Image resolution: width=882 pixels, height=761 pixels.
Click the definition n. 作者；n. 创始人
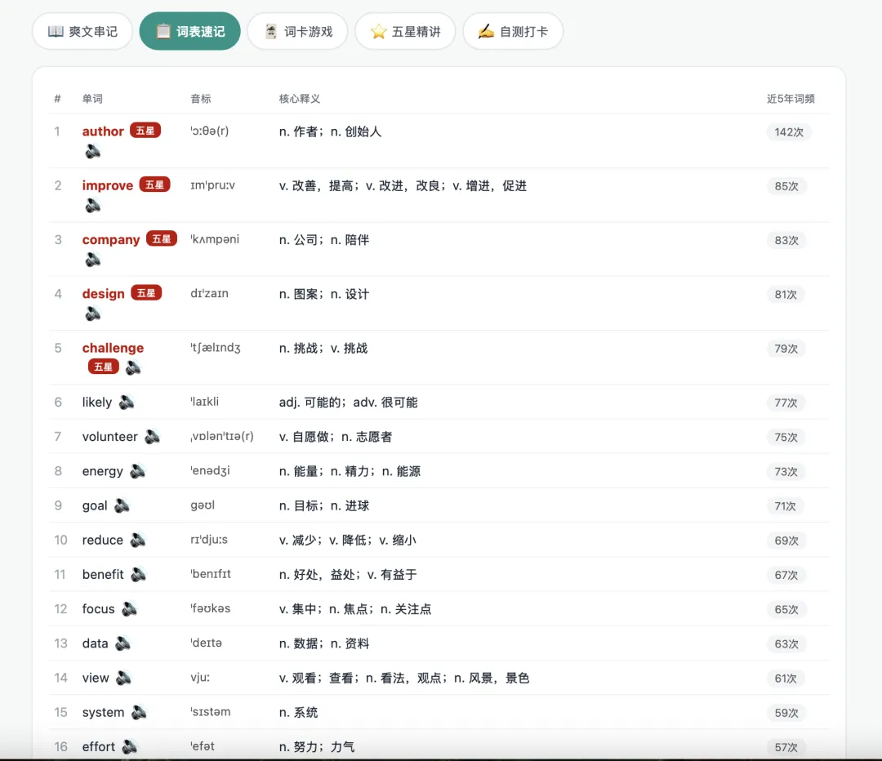330,131
